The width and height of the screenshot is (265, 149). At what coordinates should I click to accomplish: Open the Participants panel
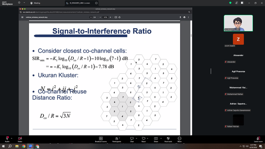click(117, 139)
